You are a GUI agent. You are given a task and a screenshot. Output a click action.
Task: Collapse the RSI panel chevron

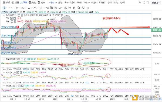pyautogui.click(x=4, y=86)
